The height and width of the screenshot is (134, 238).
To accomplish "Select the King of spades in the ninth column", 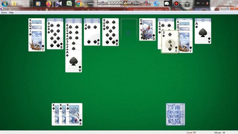I will pyautogui.click(x=184, y=23).
